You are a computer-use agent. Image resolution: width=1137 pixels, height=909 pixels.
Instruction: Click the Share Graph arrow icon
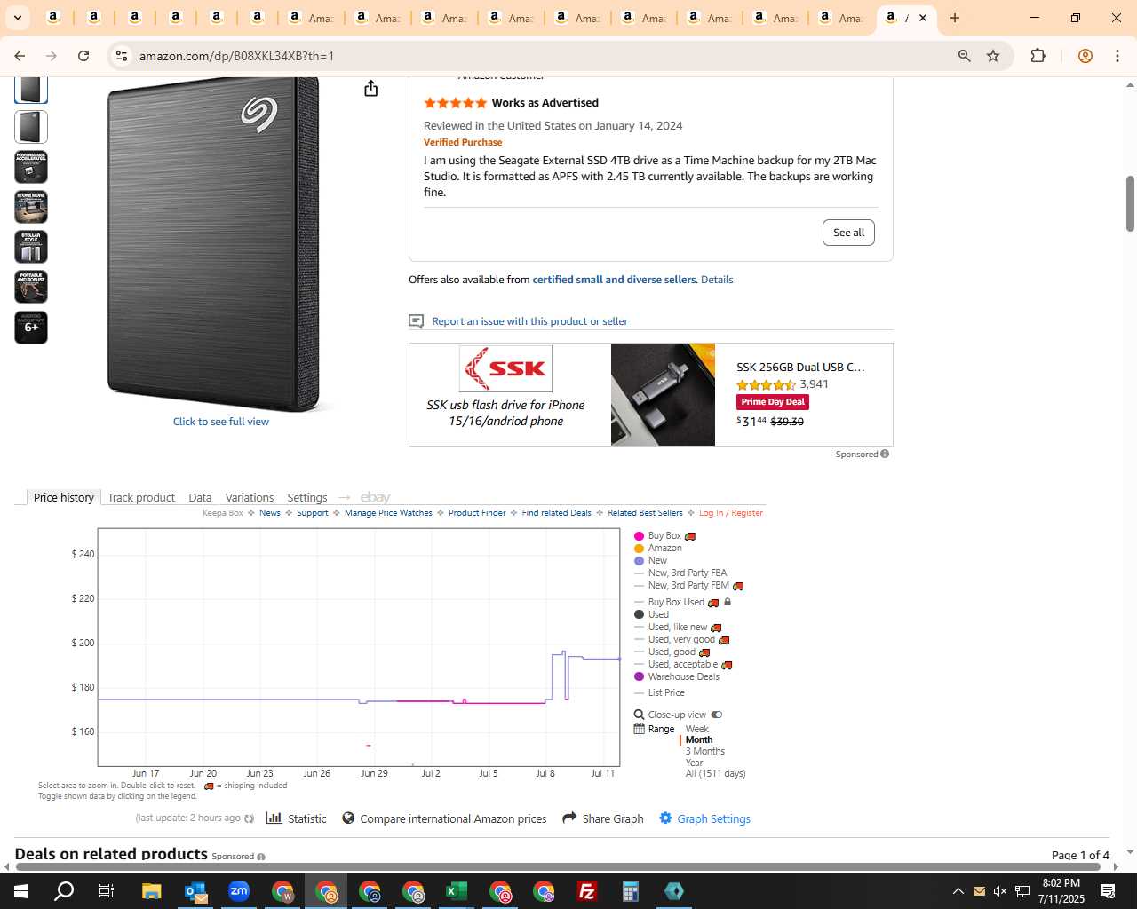(569, 818)
